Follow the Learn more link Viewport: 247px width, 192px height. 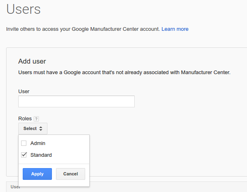[x=175, y=29]
